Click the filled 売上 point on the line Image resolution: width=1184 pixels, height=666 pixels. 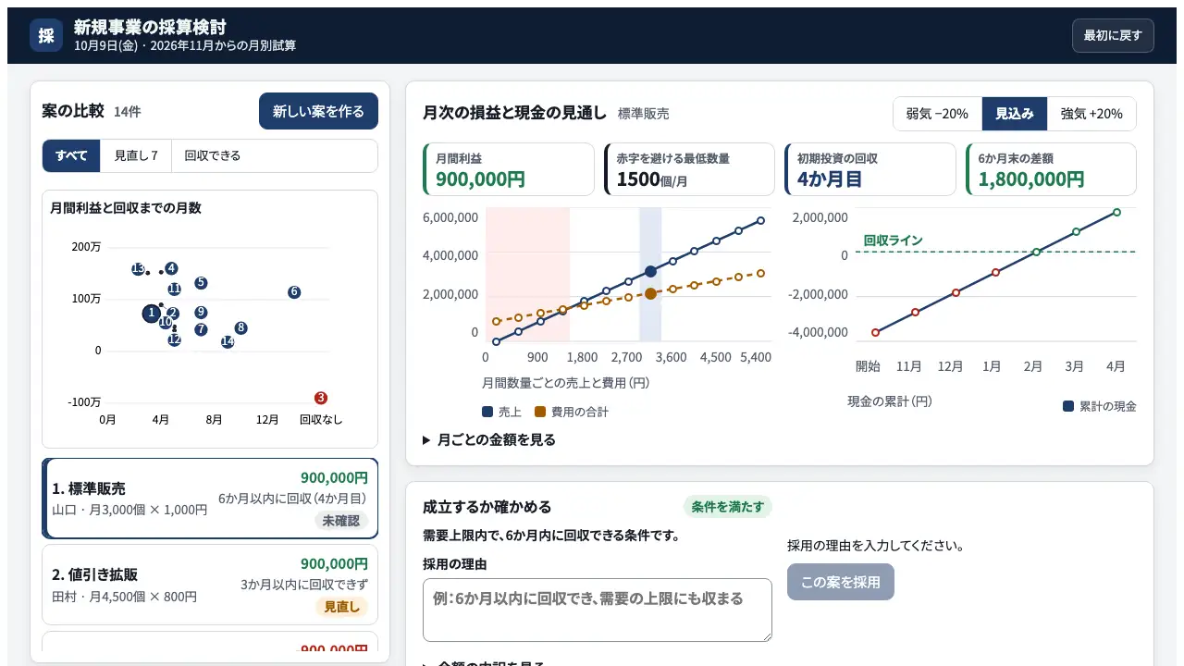point(650,271)
